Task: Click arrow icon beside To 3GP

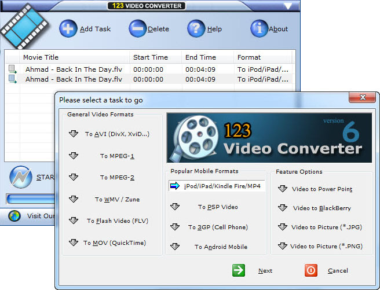Action: [175, 227]
